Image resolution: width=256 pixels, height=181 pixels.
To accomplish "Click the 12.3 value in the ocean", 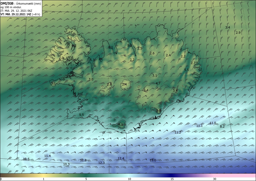I will [101, 163].
